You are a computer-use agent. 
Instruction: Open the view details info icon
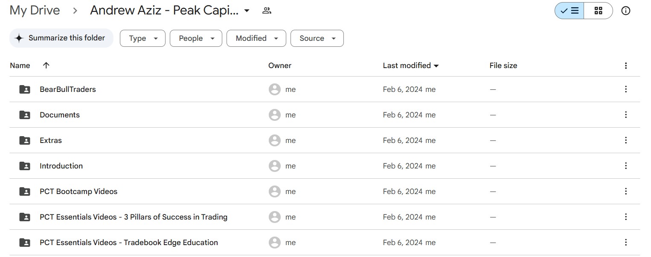(x=625, y=11)
